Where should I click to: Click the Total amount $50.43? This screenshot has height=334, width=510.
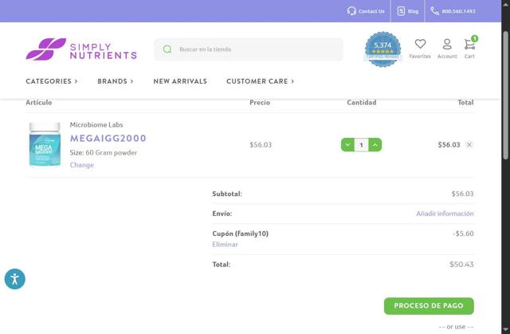461,265
